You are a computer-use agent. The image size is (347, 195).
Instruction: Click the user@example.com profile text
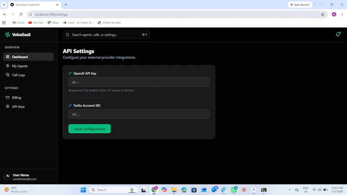(25, 179)
